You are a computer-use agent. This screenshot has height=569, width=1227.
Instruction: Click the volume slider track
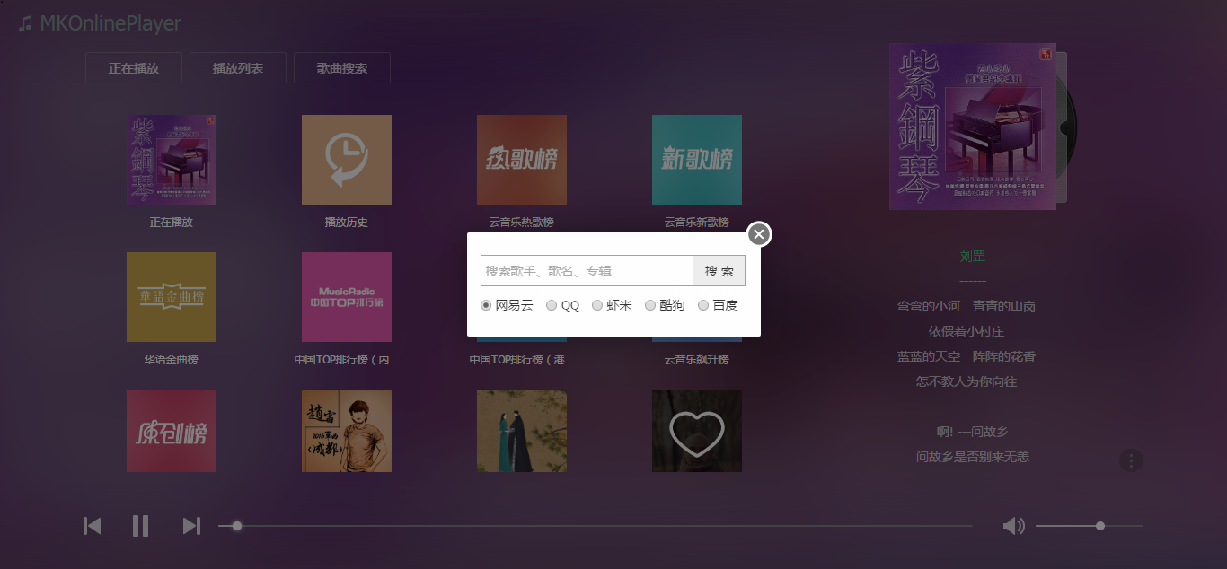point(1090,526)
